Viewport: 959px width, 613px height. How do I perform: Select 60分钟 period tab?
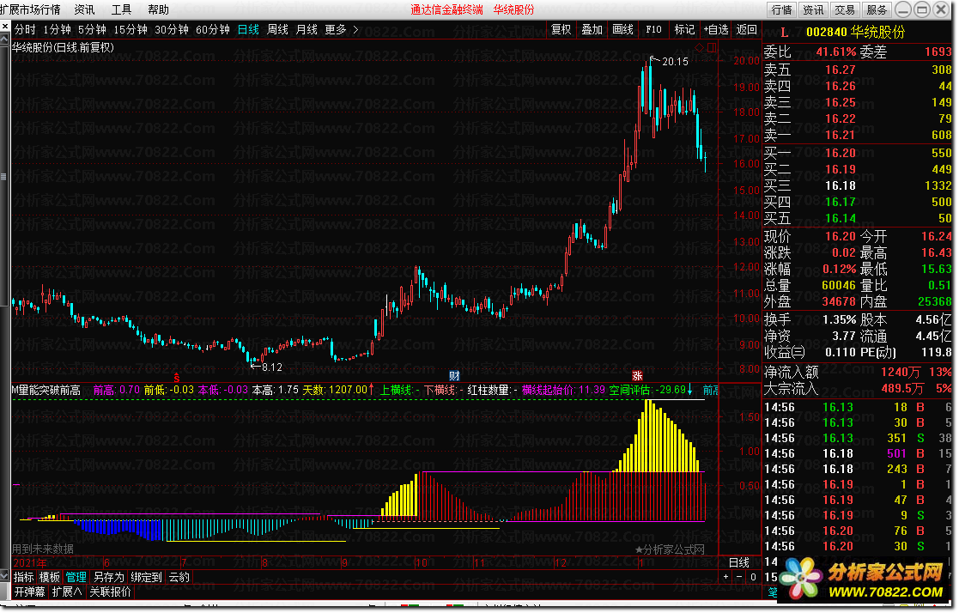213,29
